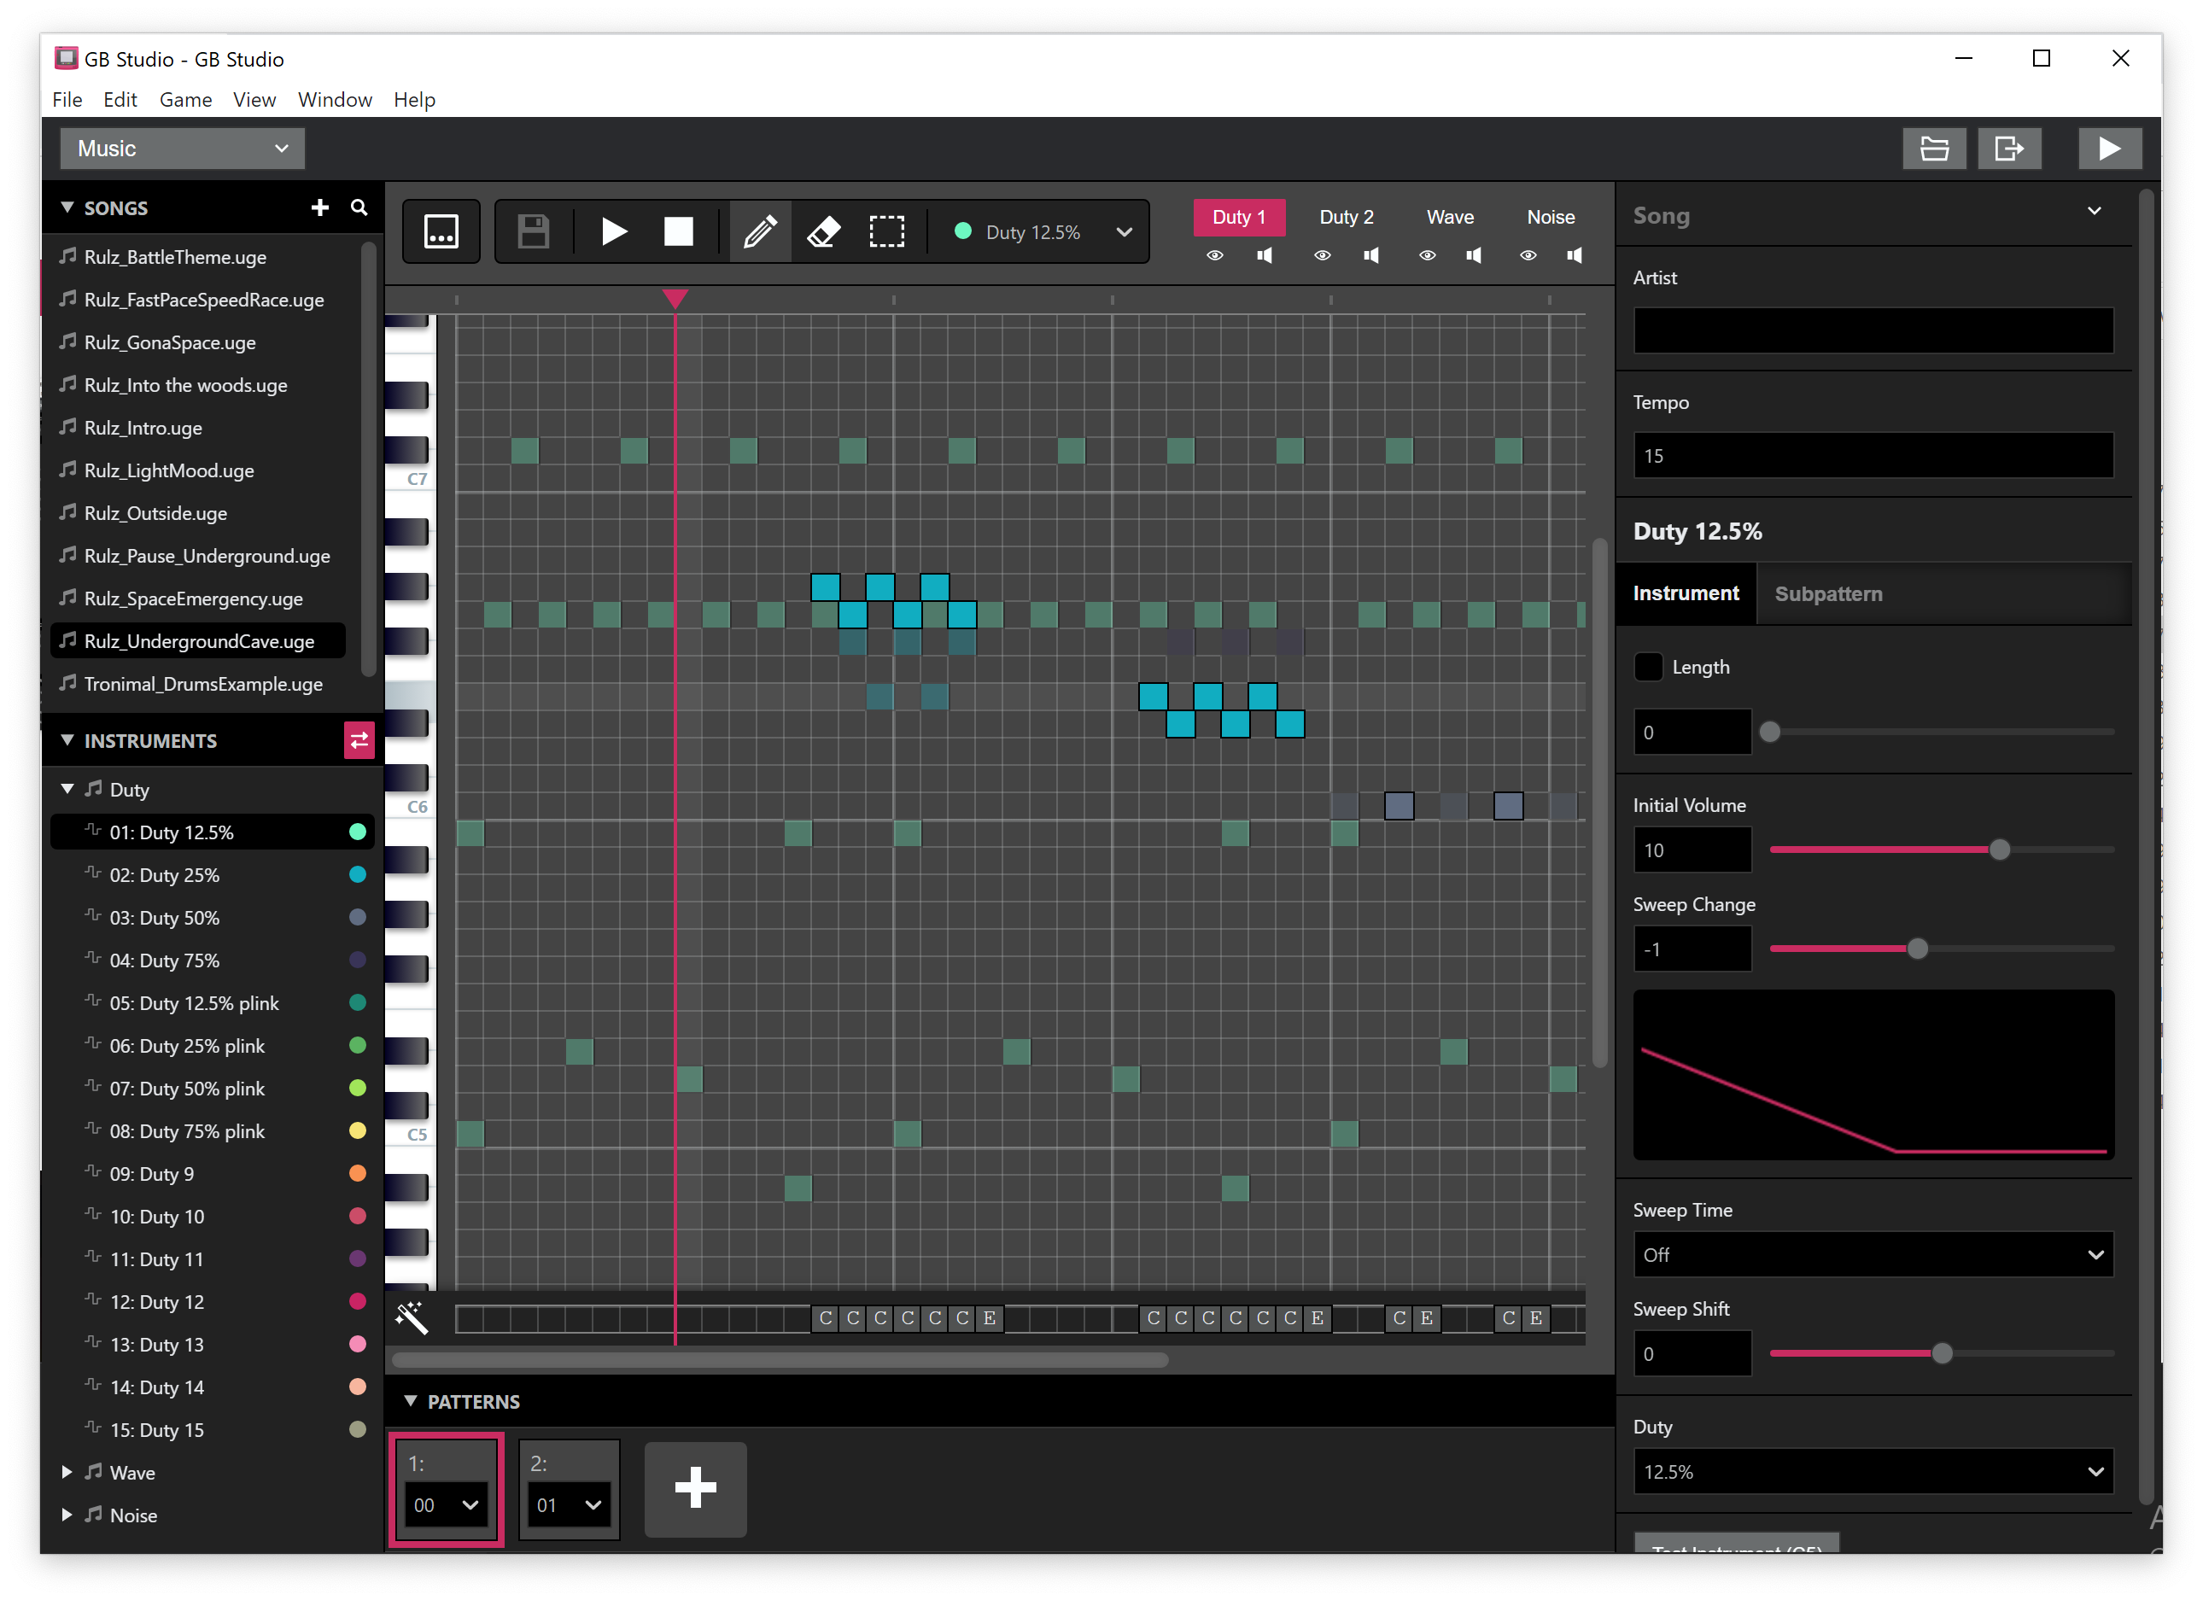The image size is (2203, 1600).
Task: Switch to the Subpattern tab
Action: tap(1829, 593)
